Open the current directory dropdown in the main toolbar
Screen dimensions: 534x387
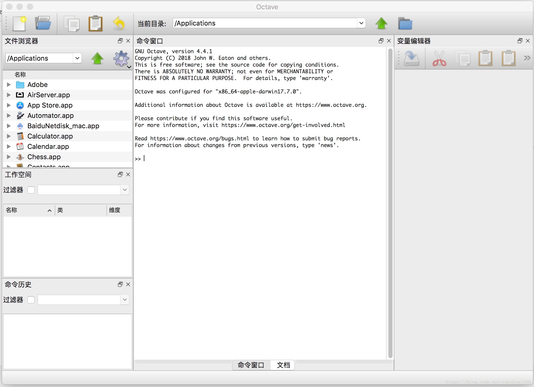pyautogui.click(x=361, y=23)
